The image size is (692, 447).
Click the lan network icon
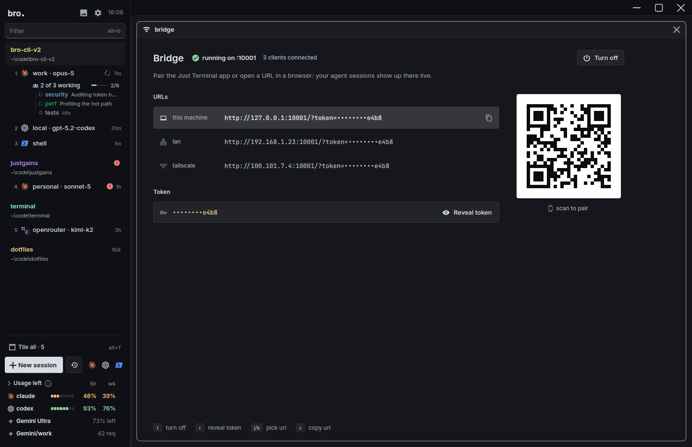(x=163, y=142)
